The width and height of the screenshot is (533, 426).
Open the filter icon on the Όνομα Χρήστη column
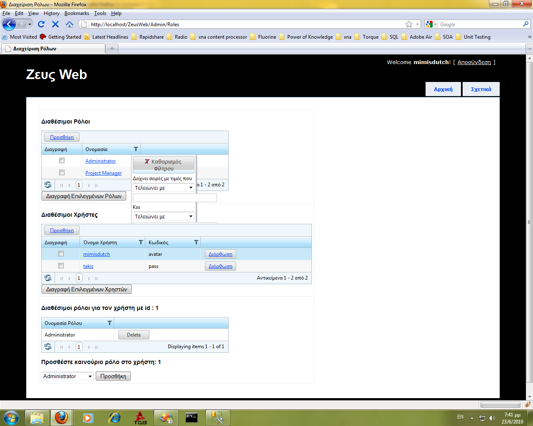click(x=141, y=242)
